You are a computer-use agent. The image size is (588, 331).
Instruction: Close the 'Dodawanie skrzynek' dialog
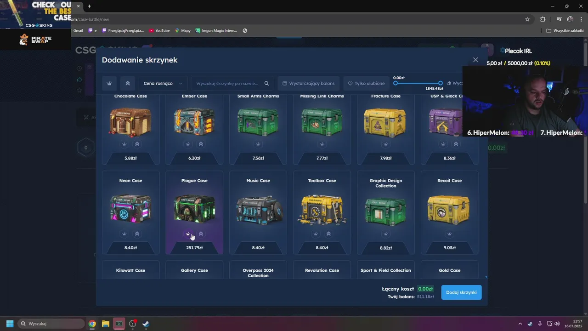[x=475, y=60]
